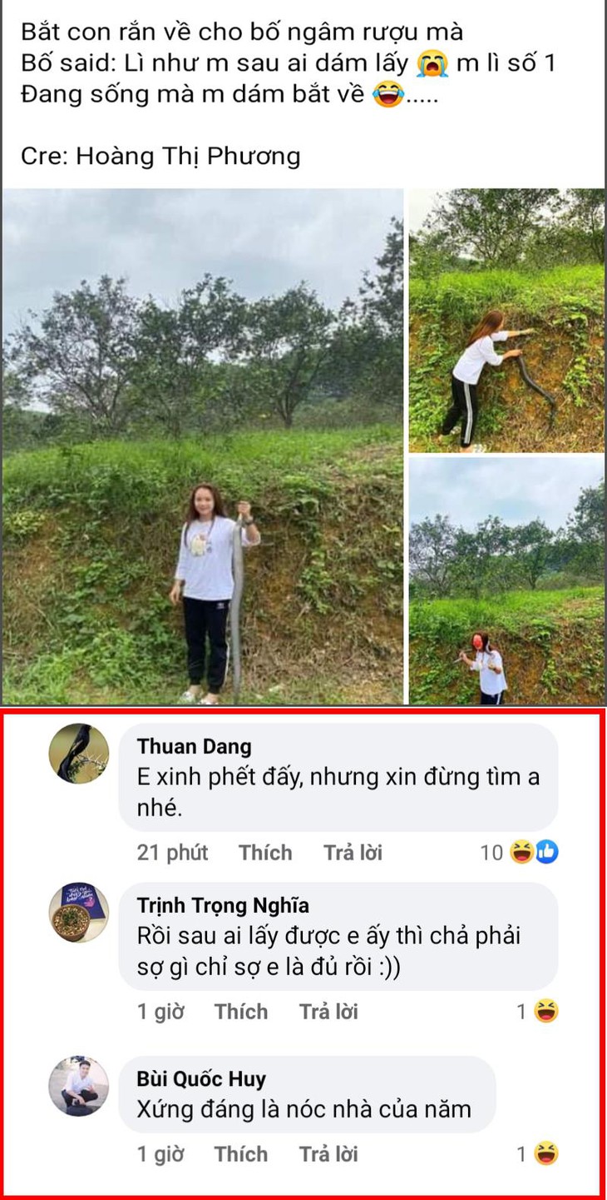Image resolution: width=607 pixels, height=1200 pixels.
Task: Open Bùi Quốc Huy's profile avatar
Action: pos(79,1086)
